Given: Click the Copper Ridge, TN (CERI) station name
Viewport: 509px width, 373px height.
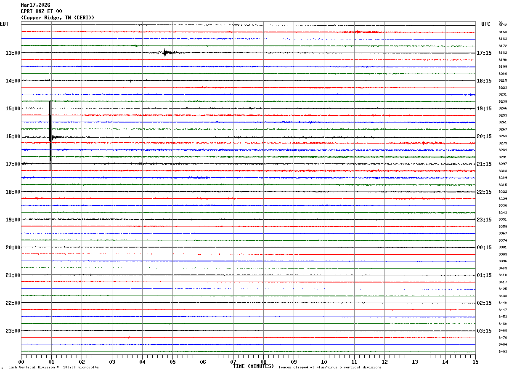Looking at the screenshot, I should pyautogui.click(x=58, y=18).
